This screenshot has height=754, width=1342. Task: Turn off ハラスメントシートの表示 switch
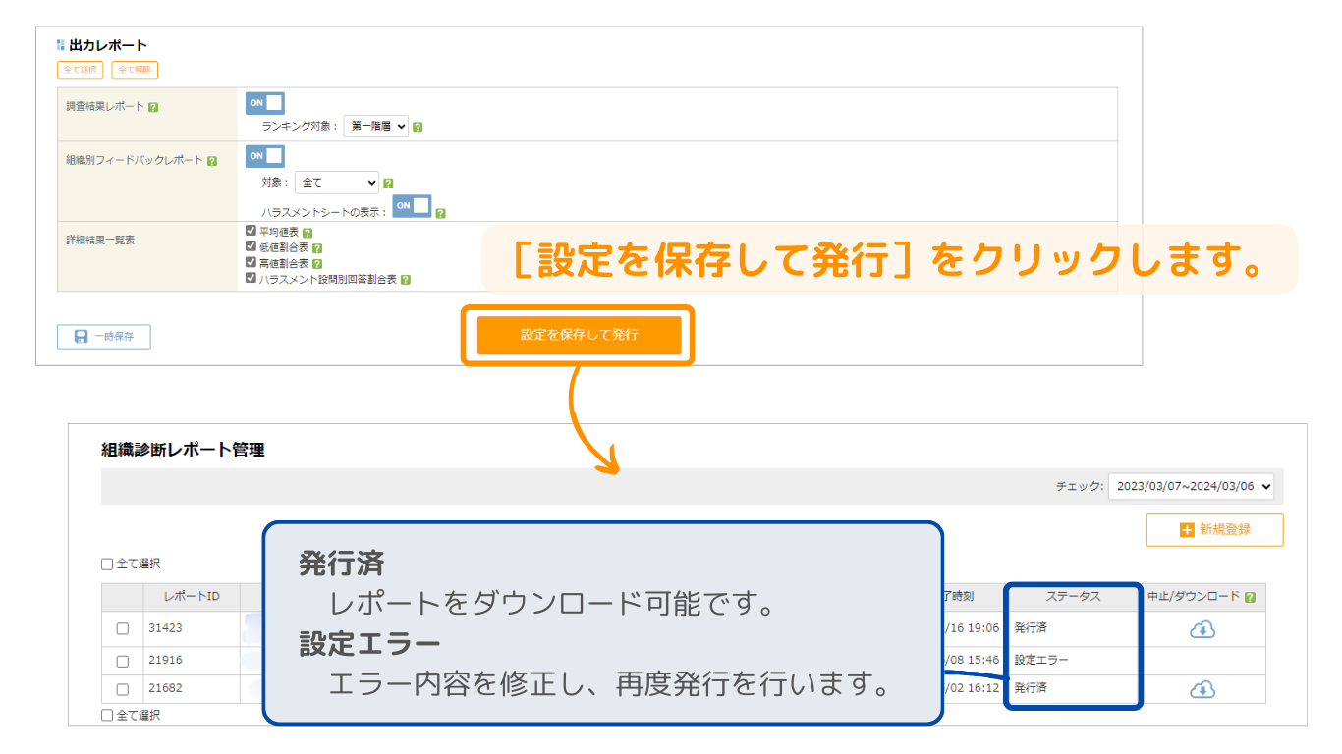412,205
